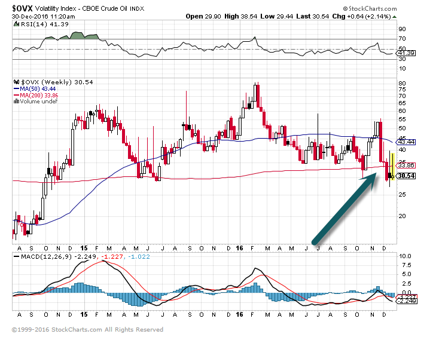436x337 pixels.
Task: Click the Open 29.90 value
Action: point(203,16)
